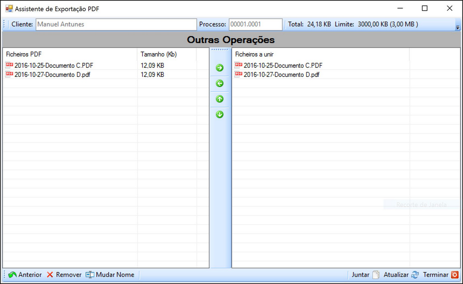Click the Mudar Nome rename icon
Screen dimensions: 463x284
pyautogui.click(x=90, y=274)
